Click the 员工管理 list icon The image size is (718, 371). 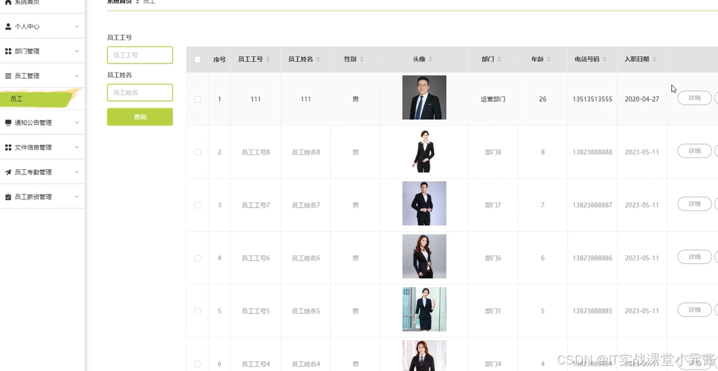[x=8, y=76]
